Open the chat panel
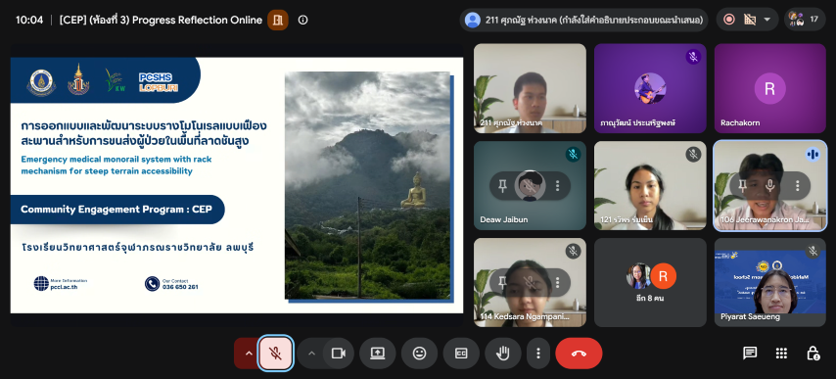836x379 pixels. point(750,354)
